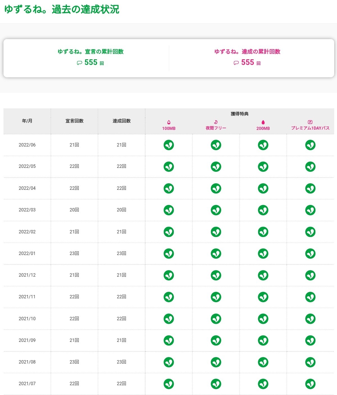Click the ゆずるね。過去の達成状況 page title

pyautogui.click(x=62, y=9)
